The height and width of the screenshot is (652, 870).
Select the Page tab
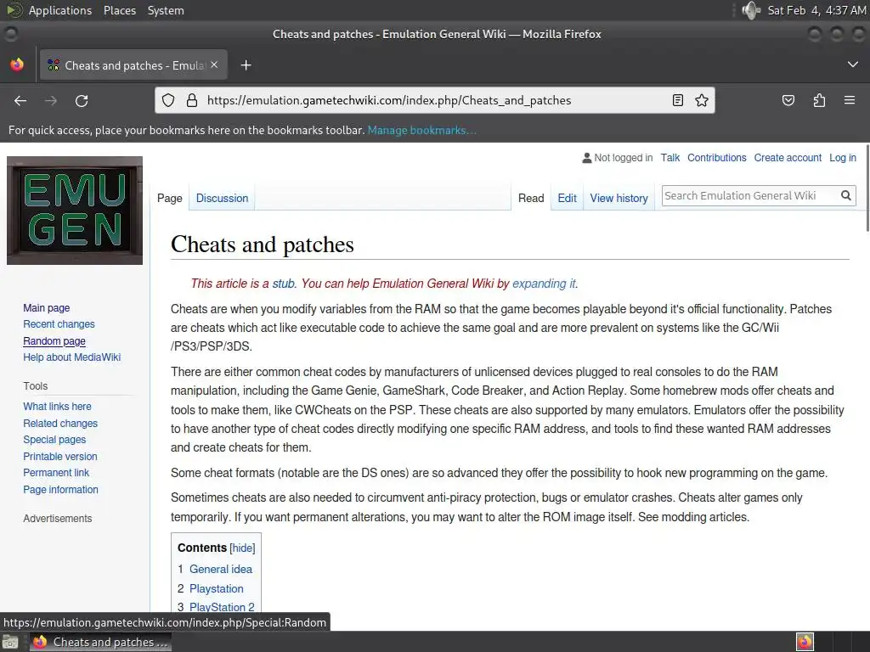(x=169, y=198)
